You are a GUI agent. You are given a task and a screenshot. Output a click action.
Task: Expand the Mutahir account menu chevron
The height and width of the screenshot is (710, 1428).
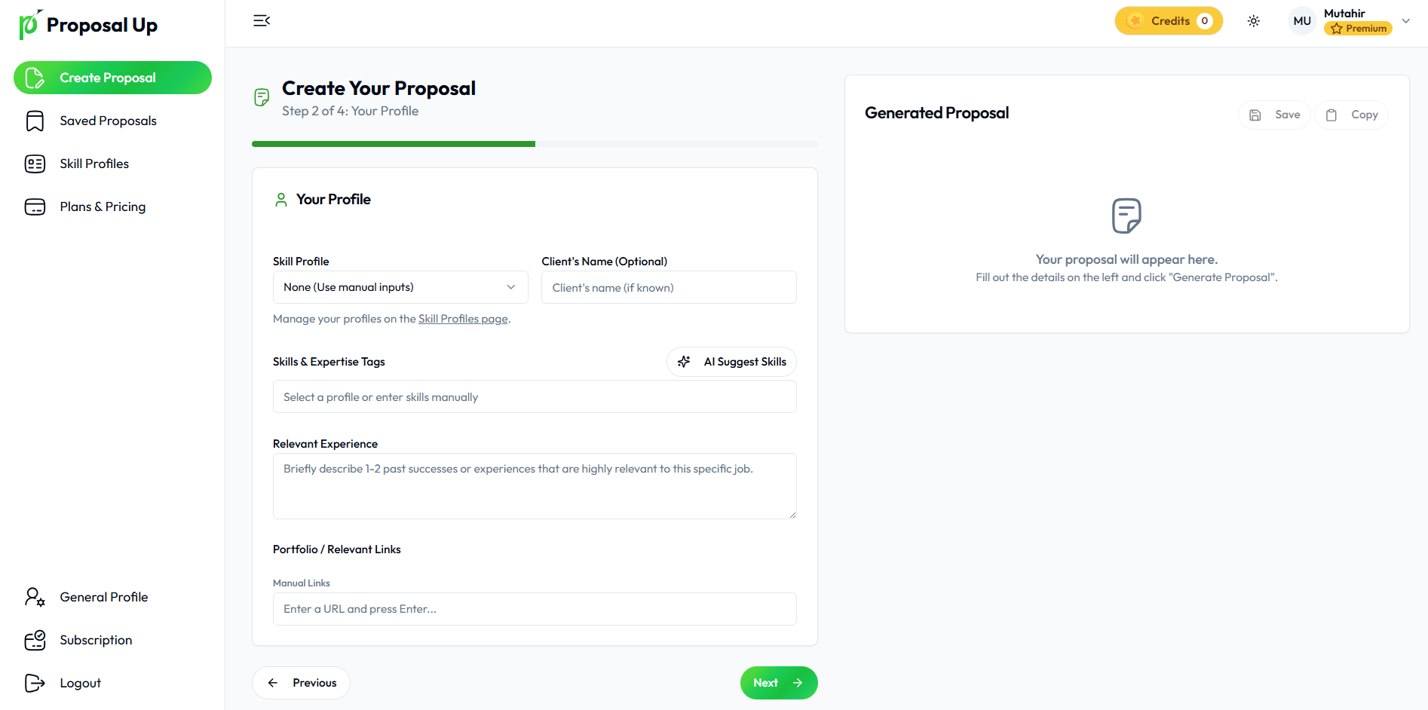click(x=1406, y=21)
